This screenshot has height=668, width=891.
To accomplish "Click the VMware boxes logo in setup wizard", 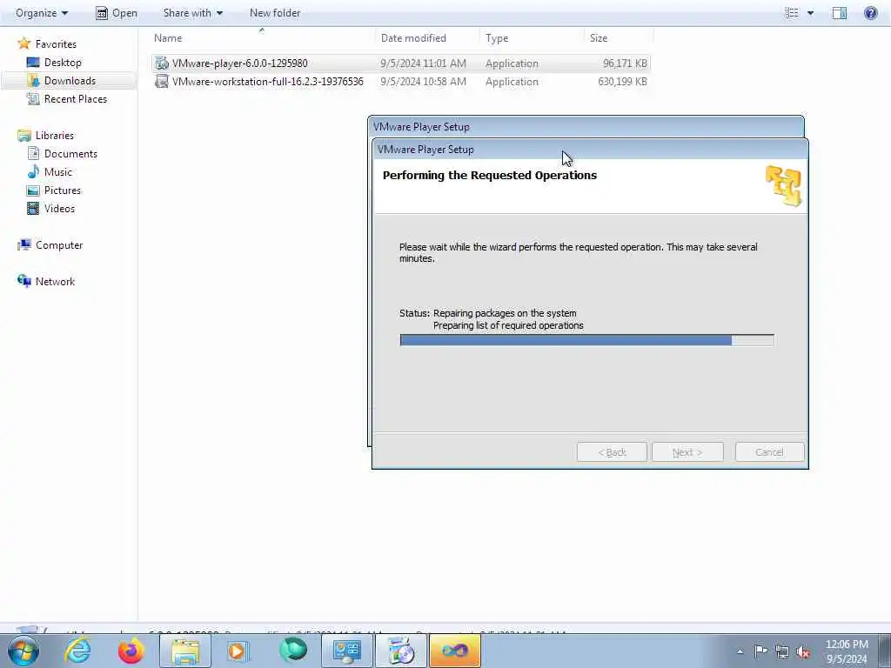I will tap(784, 186).
